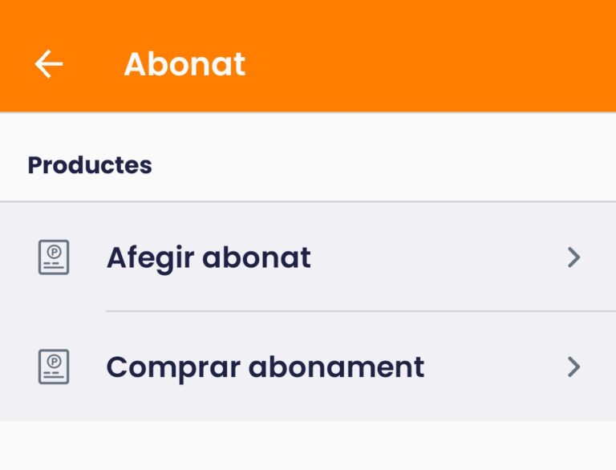This screenshot has height=470, width=616.
Task: Expand the Afegir abonat chevron
Action: (574, 257)
